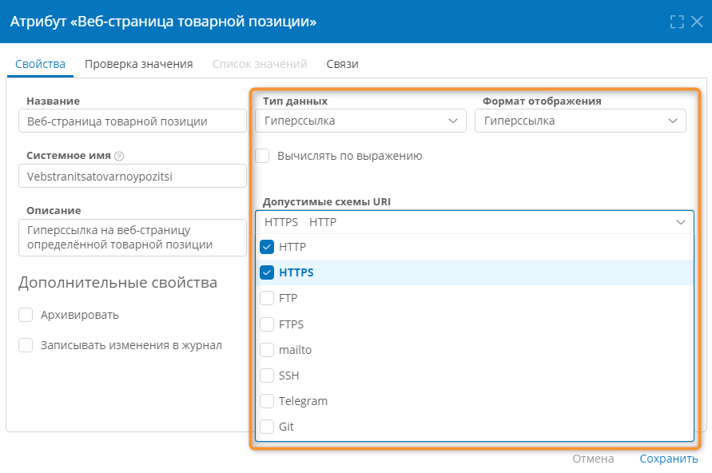Check the SSH scheme option
Screen dimensions: 712x473
coord(267,376)
